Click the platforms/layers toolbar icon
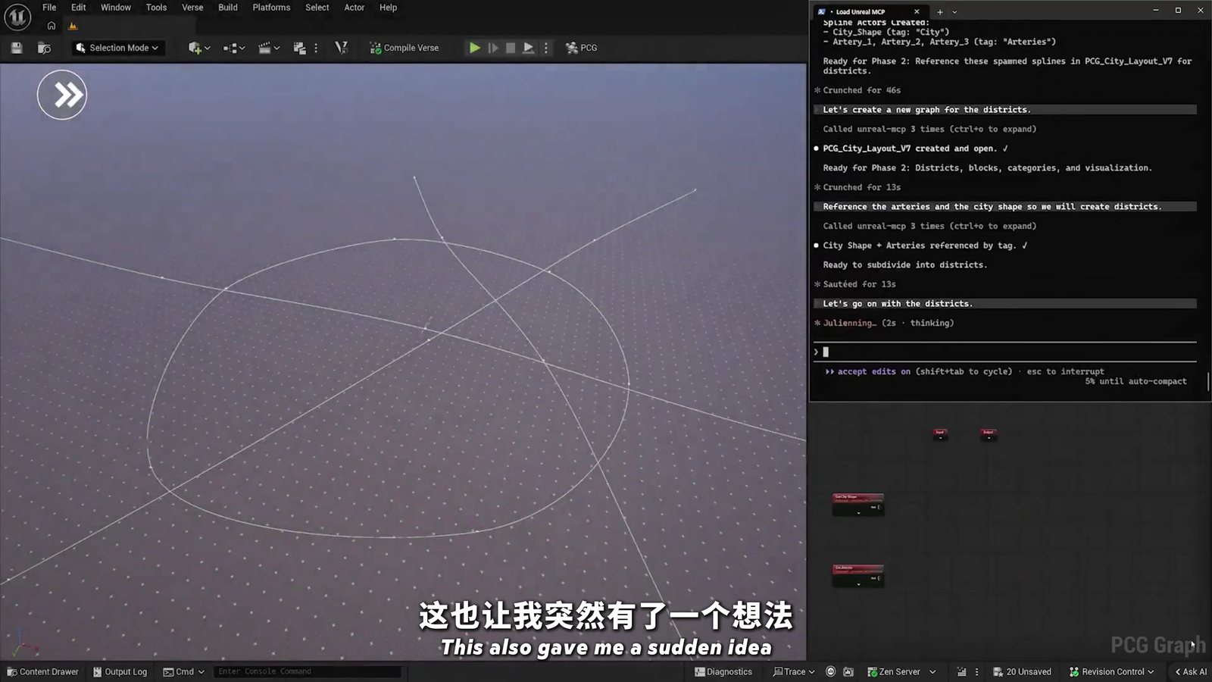This screenshot has width=1212, height=682. tap(300, 48)
